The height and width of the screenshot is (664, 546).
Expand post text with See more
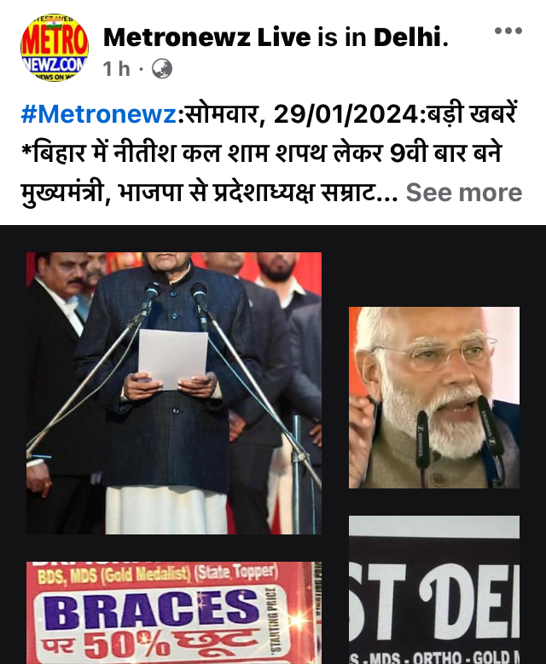pyautogui.click(x=464, y=193)
